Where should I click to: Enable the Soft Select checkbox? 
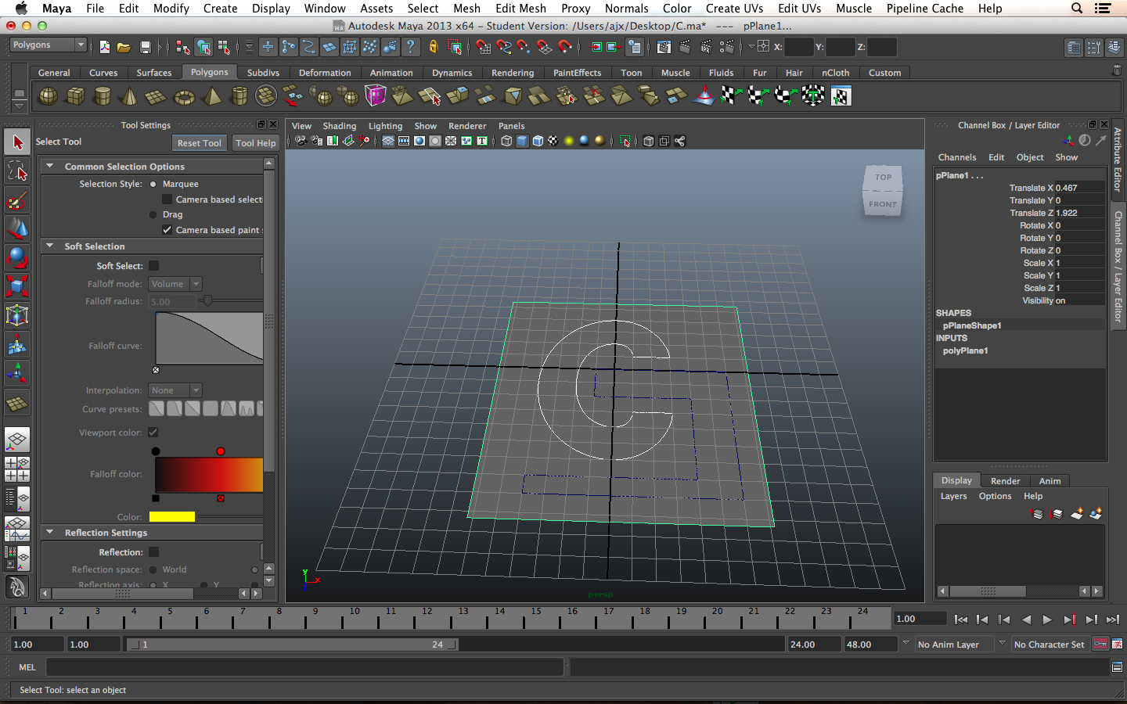click(154, 266)
